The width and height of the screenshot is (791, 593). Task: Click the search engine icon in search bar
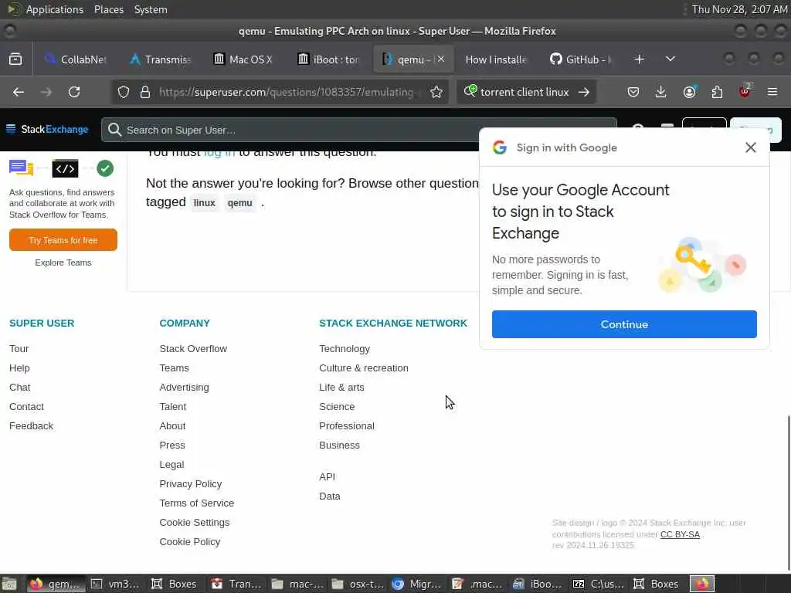(x=470, y=91)
